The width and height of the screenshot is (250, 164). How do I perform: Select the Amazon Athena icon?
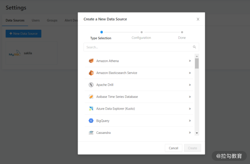91,61
